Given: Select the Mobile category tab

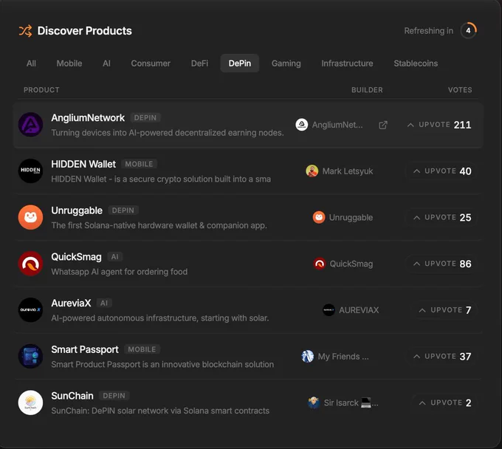Looking at the screenshot, I should tap(69, 64).
